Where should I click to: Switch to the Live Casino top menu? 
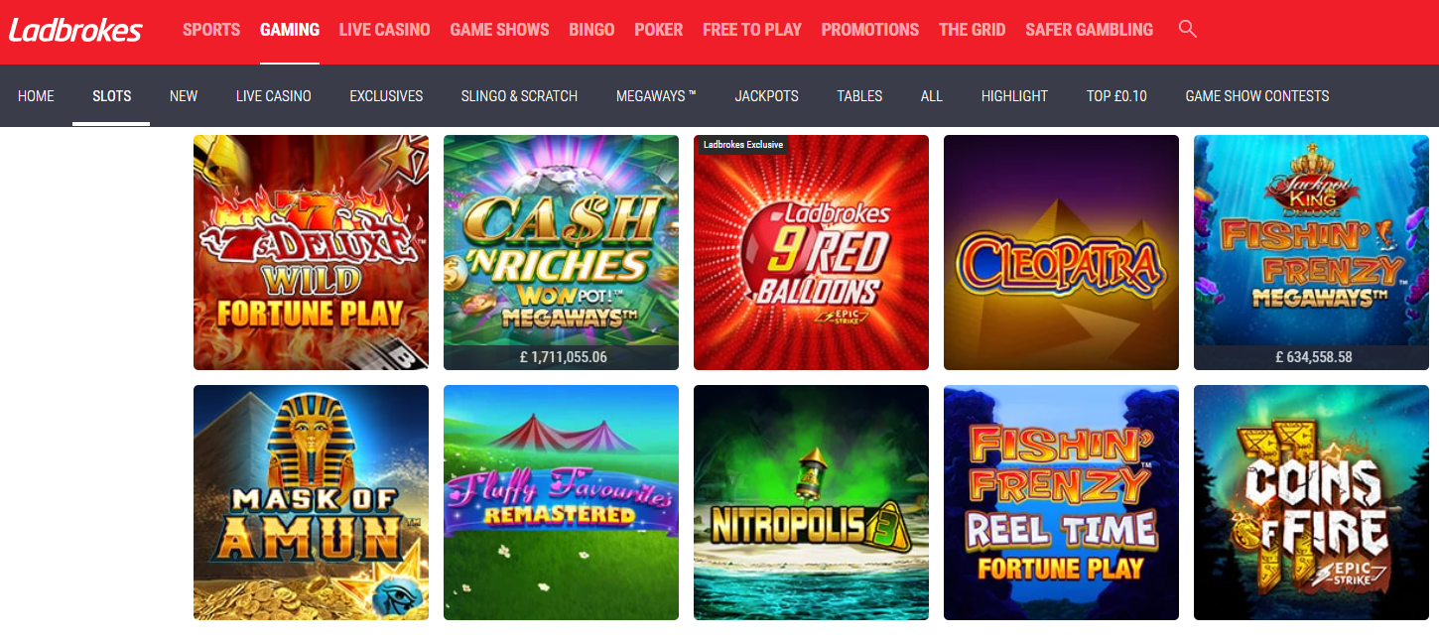pyautogui.click(x=384, y=30)
